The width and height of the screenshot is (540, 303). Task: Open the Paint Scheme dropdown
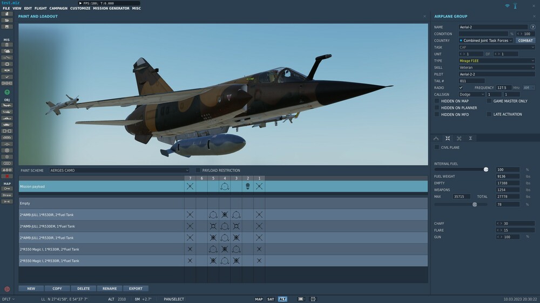(x=119, y=170)
